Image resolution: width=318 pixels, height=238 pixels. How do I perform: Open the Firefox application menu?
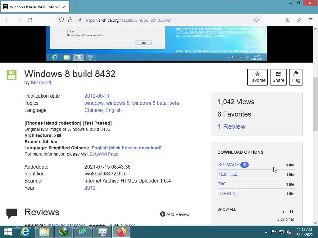311,20
